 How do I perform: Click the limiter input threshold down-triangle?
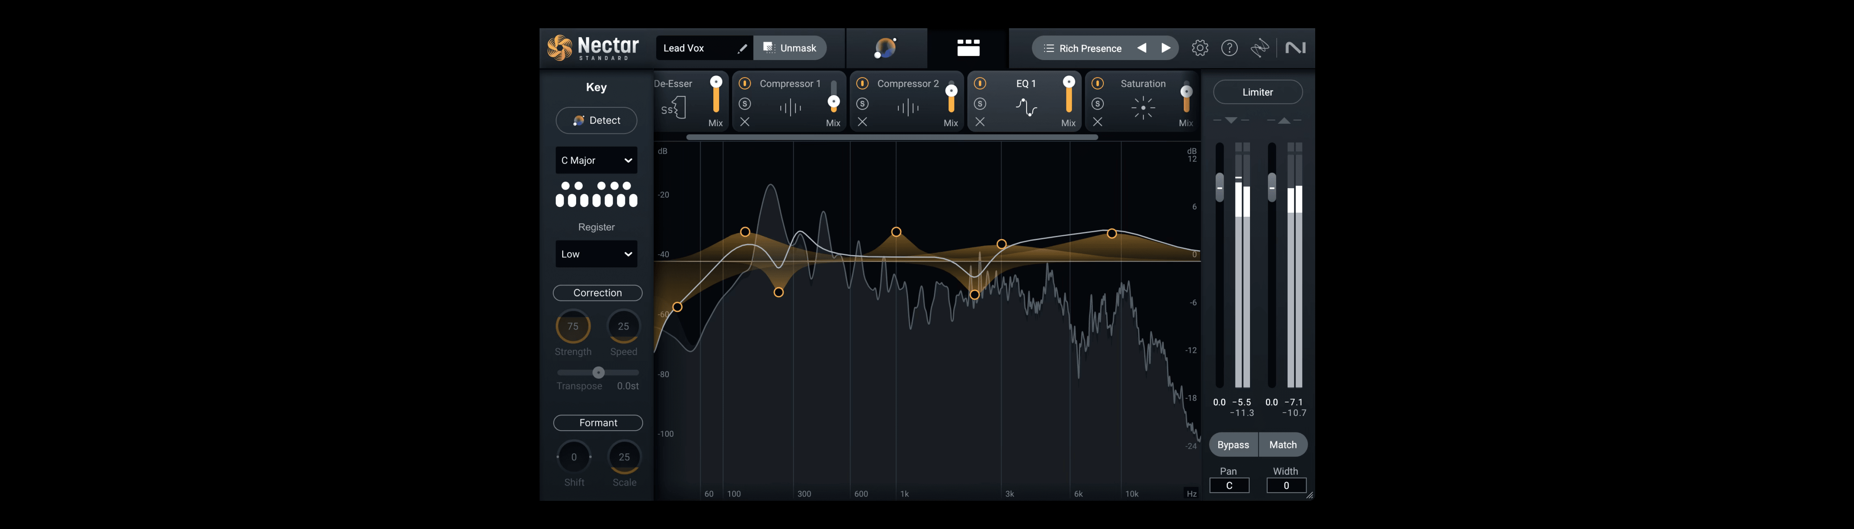coord(1231,121)
